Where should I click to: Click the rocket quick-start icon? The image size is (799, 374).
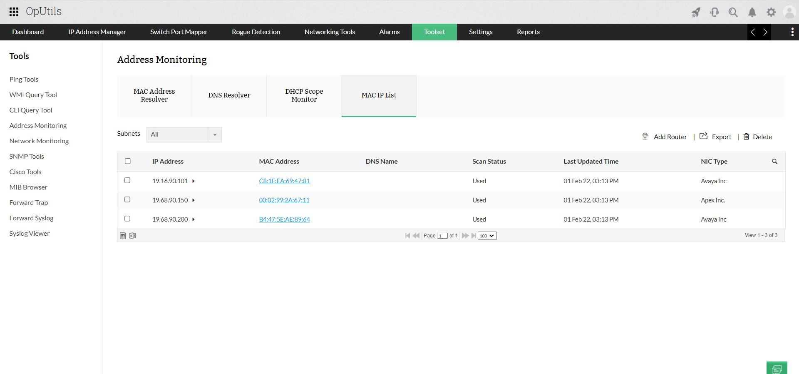695,12
